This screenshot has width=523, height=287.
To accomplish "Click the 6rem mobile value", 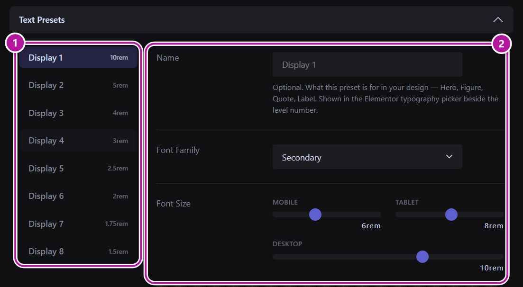I will [371, 225].
